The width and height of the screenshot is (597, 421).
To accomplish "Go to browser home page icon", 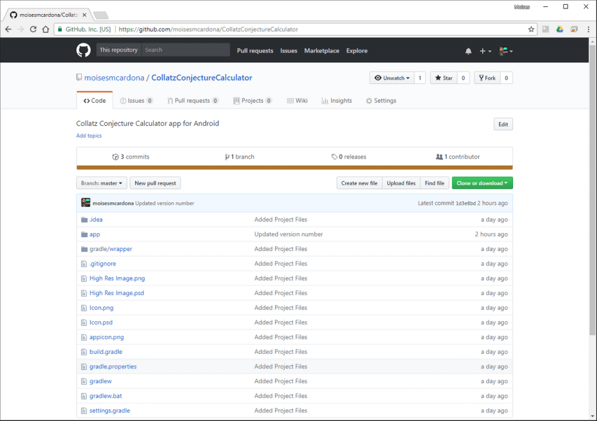I will [x=45, y=29].
